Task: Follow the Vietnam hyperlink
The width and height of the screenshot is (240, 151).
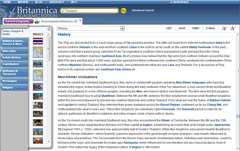Action: click(x=84, y=47)
